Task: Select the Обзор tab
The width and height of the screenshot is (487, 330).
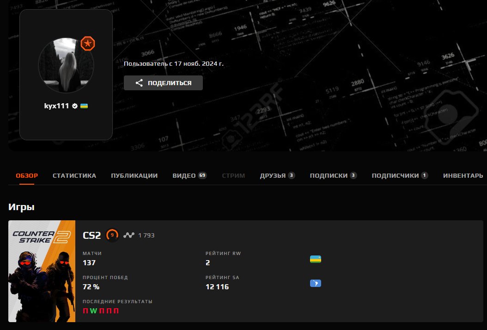Action: click(x=27, y=176)
